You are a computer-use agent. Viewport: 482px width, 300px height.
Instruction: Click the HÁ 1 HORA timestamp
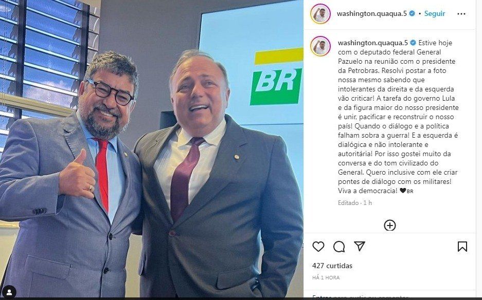[326, 277]
